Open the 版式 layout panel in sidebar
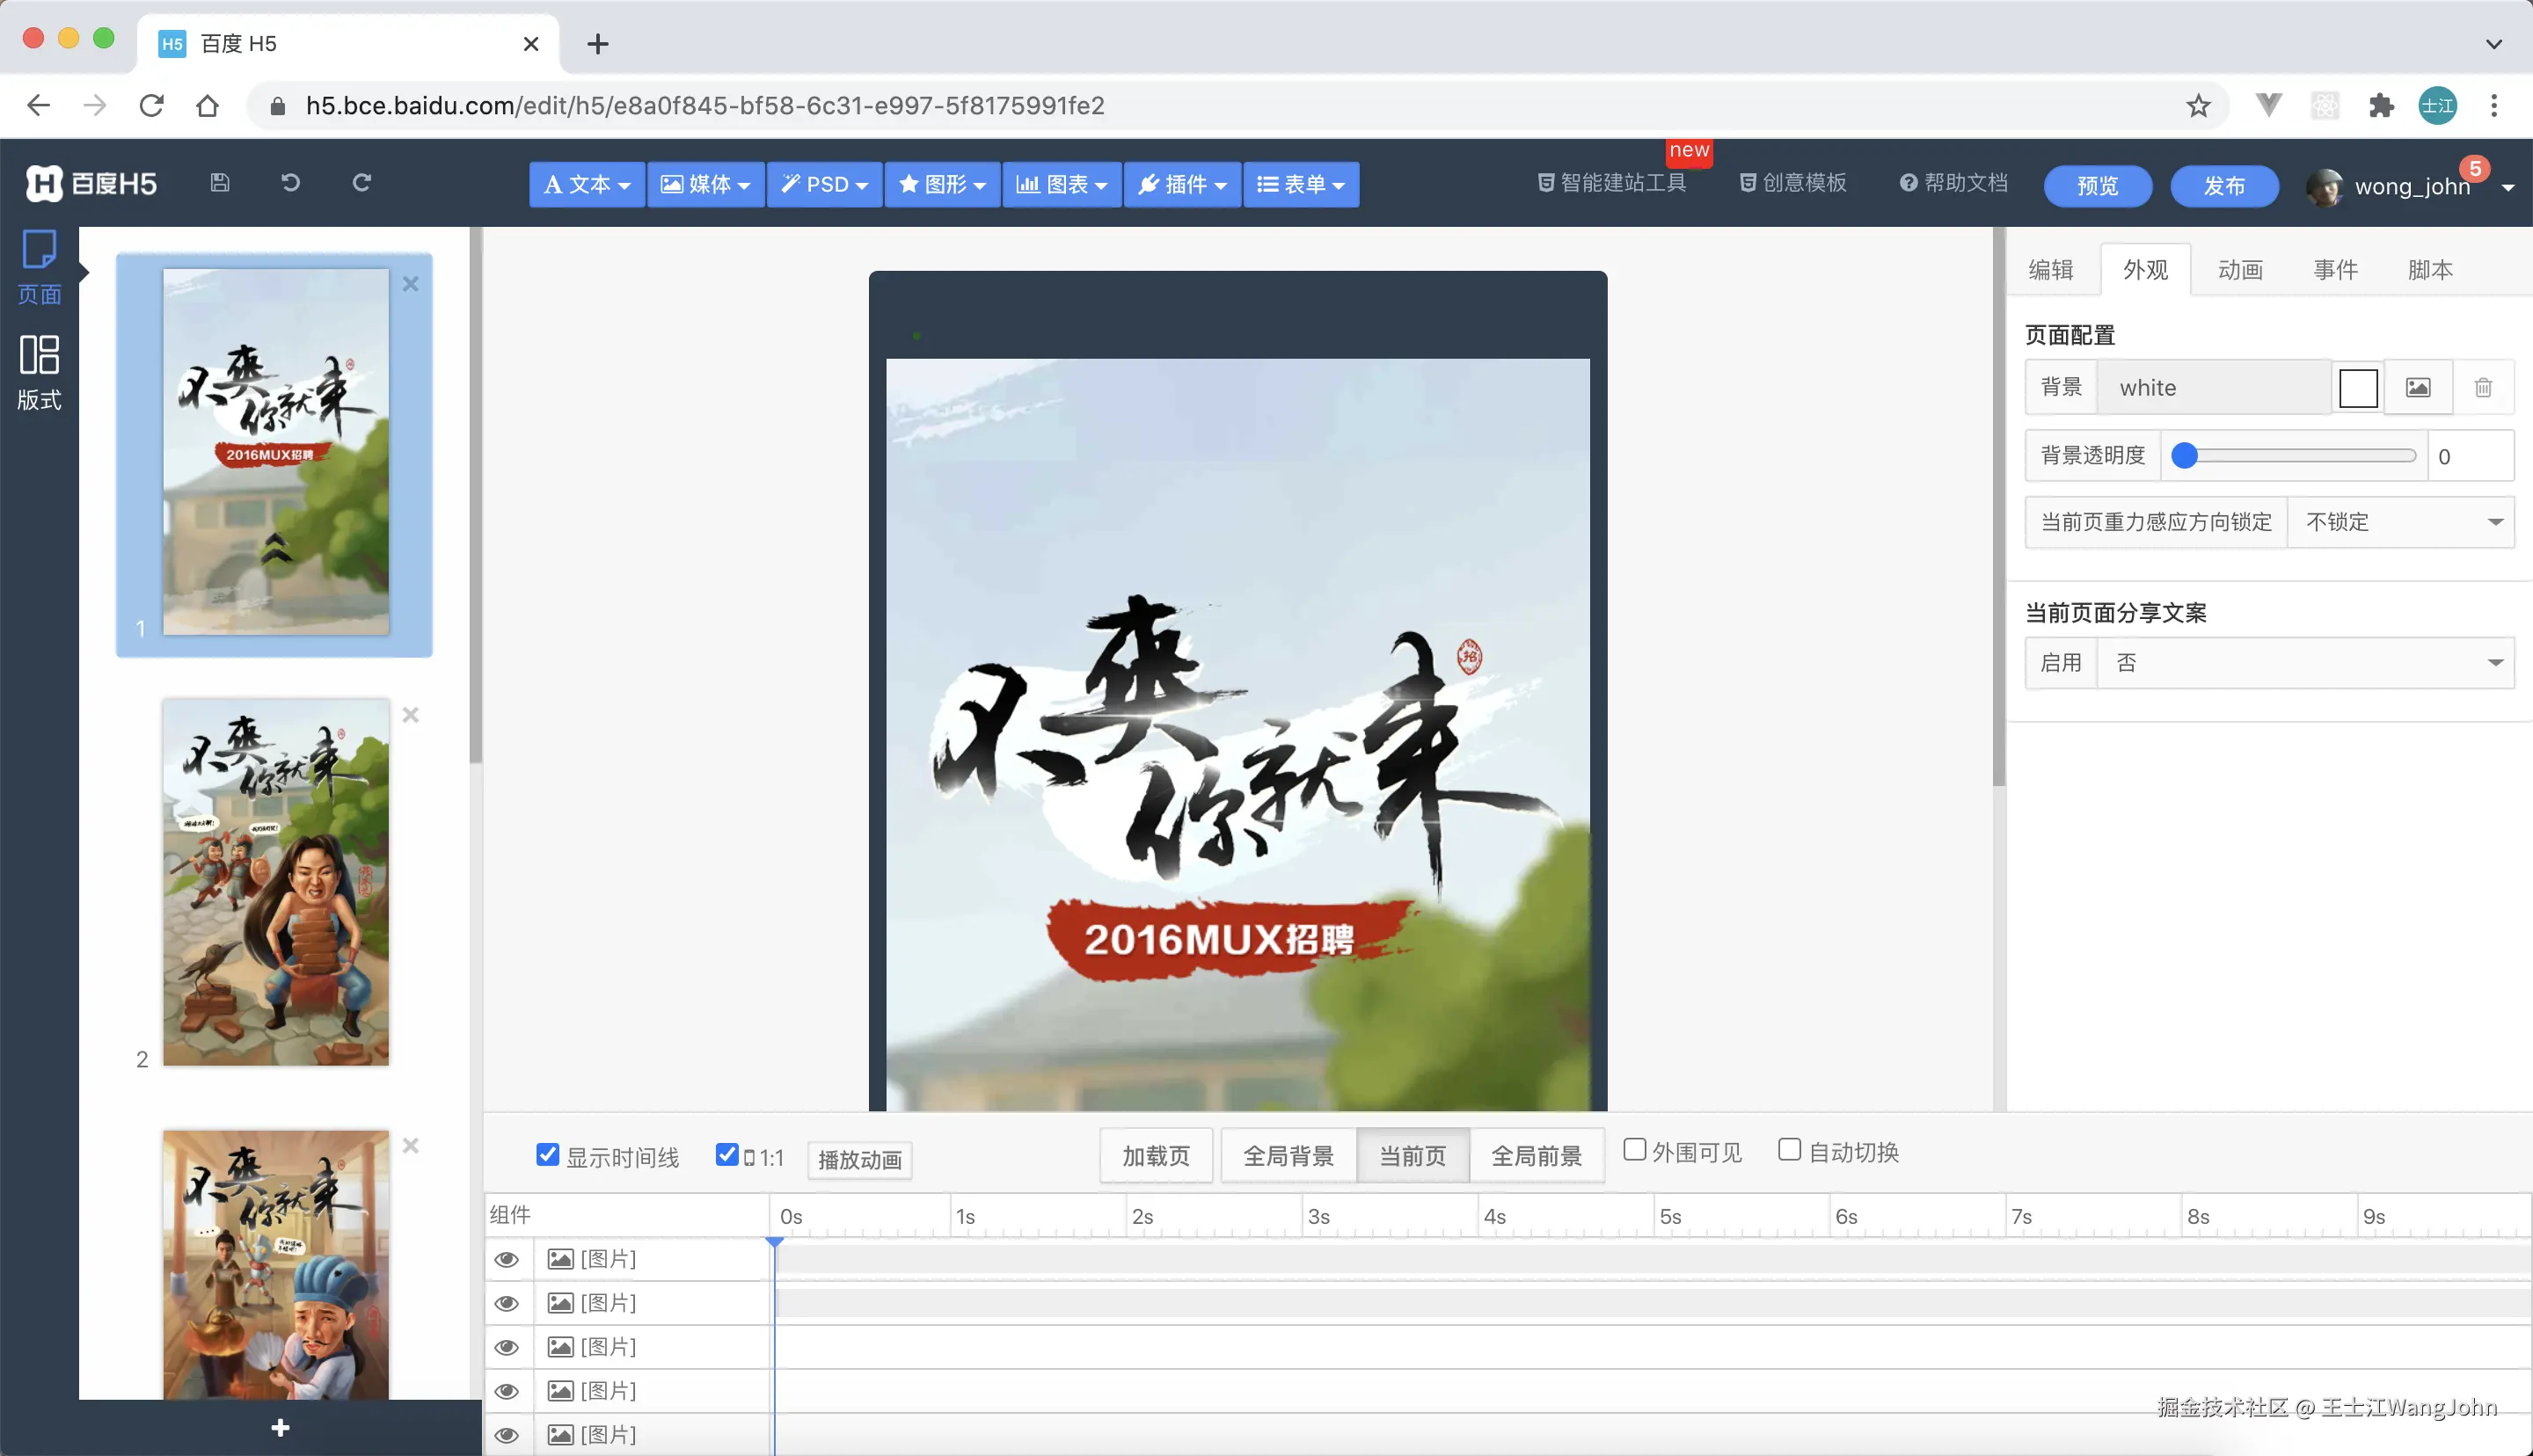 pos(39,372)
